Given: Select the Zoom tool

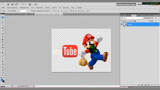Looking at the screenshot, I should [x=3, y=75].
